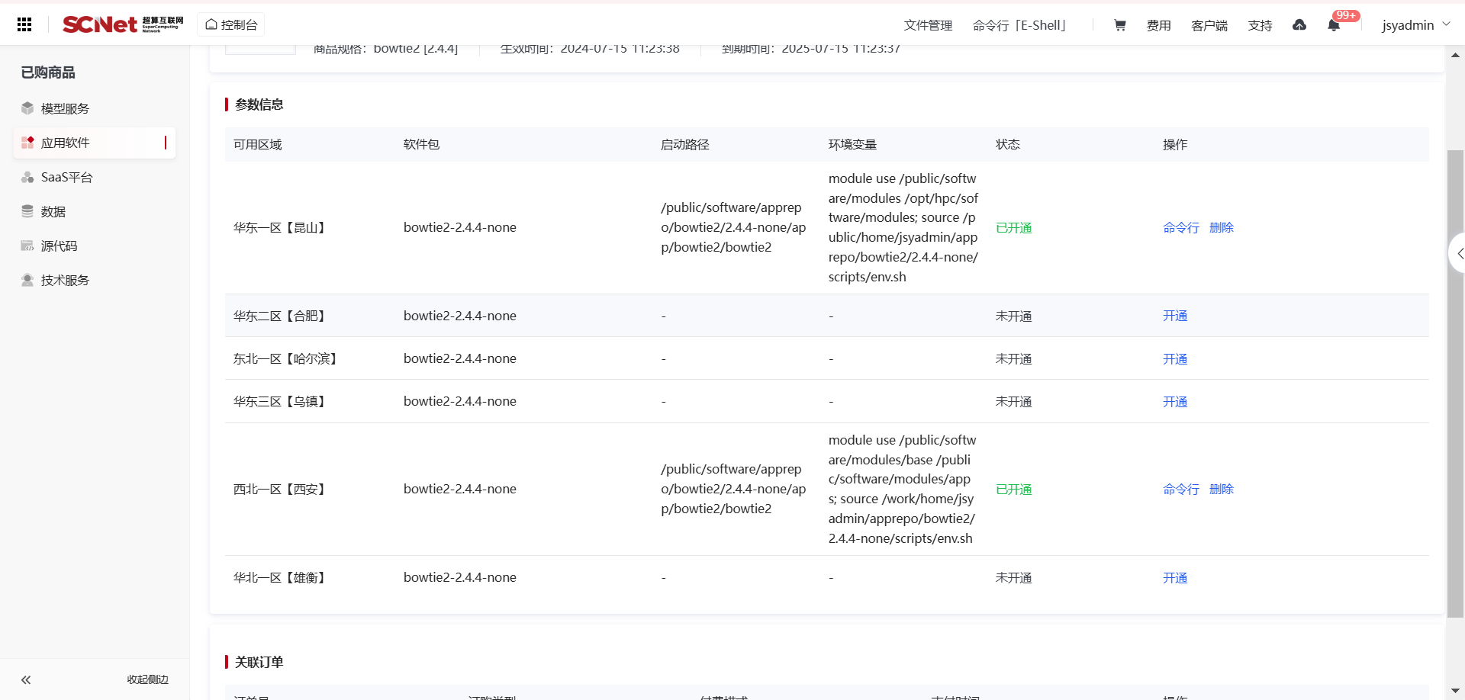1465x700 pixels.
Task: Click 删除 for 华东一区【昆山】
Action: click(x=1221, y=227)
